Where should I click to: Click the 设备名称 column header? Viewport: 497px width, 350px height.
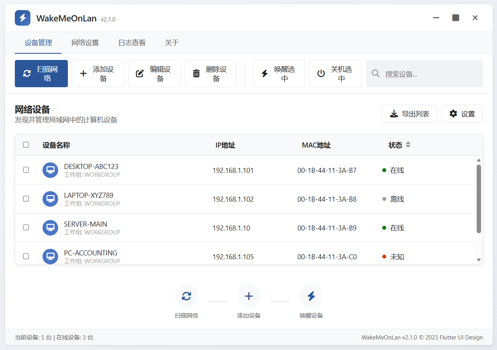(56, 145)
